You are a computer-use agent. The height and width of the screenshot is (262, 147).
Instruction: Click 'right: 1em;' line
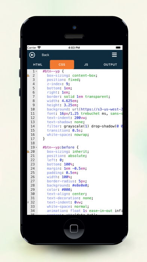[x=58, y=92]
